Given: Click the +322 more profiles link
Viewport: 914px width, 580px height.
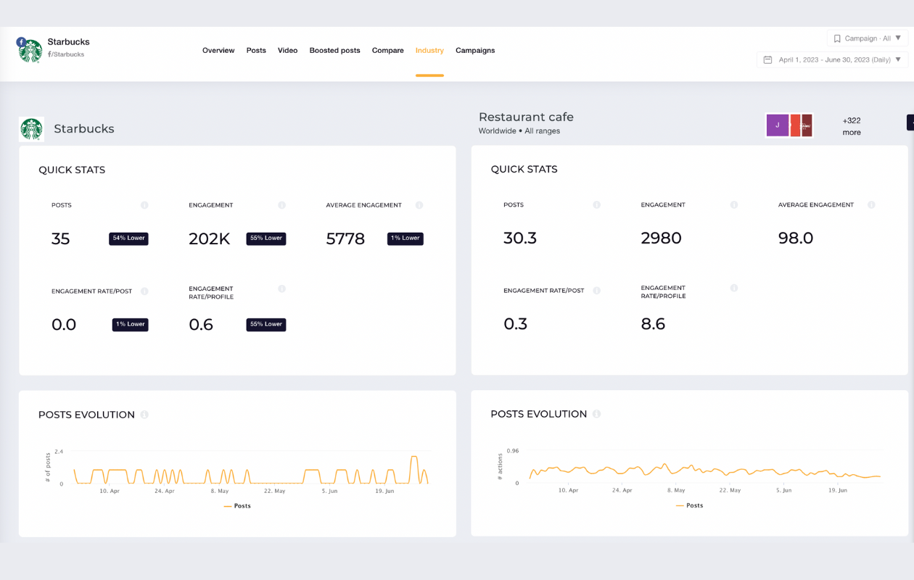Looking at the screenshot, I should (852, 126).
